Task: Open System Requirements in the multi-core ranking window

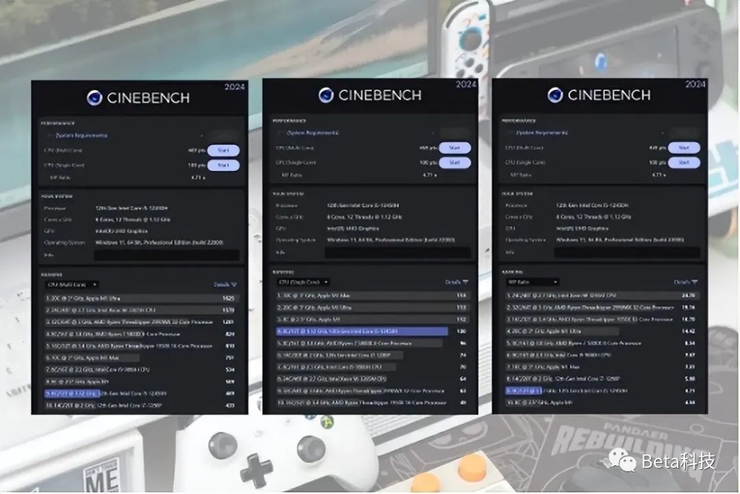Action: 81,136
